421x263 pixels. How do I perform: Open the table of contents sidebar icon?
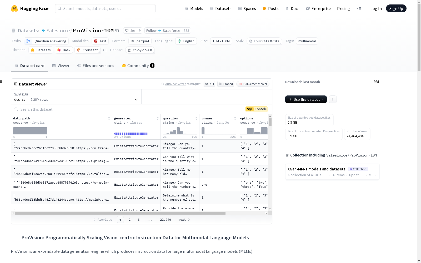1,82
